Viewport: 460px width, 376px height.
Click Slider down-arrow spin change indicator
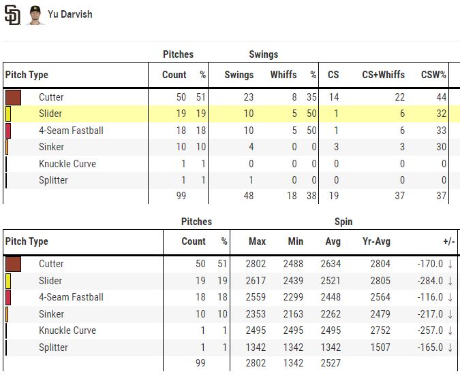(450, 281)
